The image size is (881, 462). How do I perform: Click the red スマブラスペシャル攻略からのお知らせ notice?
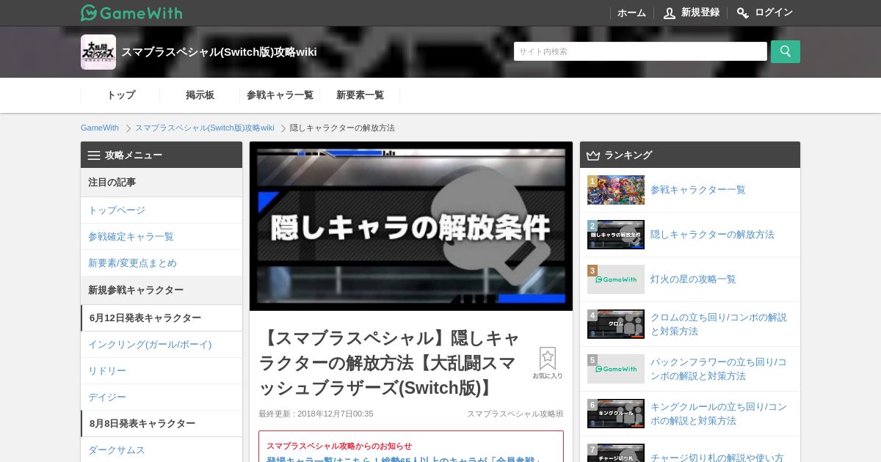pyautogui.click(x=339, y=446)
